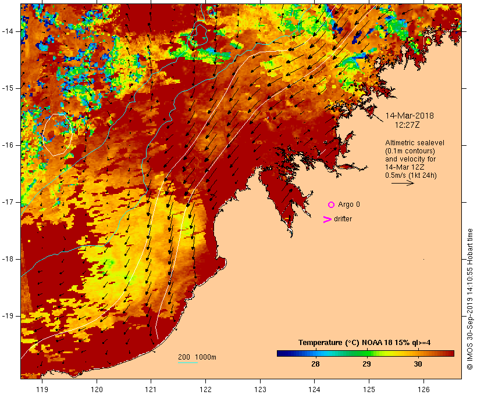Click the '0.5m/s (1kt 24h)' text

[x=411, y=175]
